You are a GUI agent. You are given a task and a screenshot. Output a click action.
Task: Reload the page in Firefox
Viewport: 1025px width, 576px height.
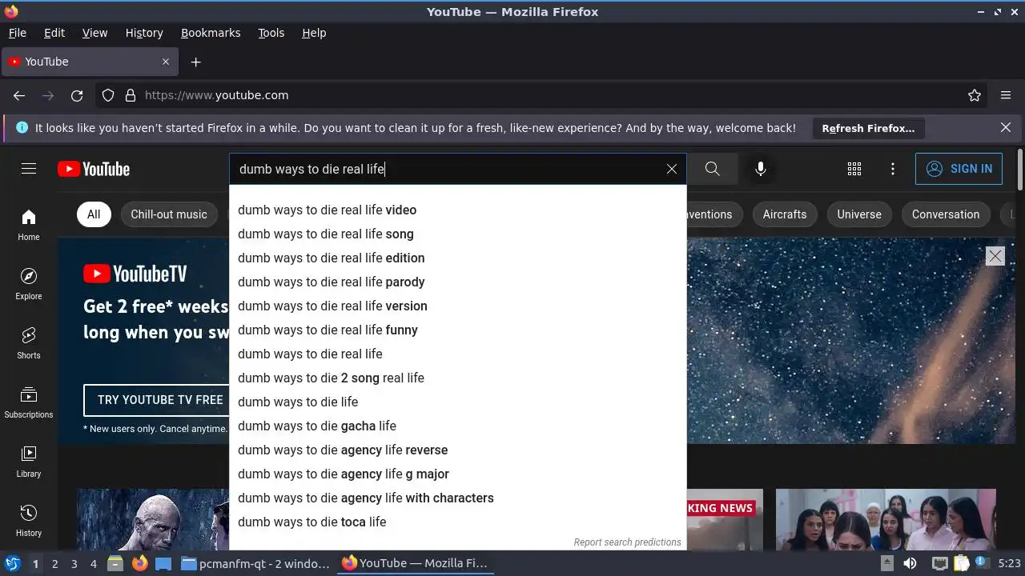[x=77, y=95]
